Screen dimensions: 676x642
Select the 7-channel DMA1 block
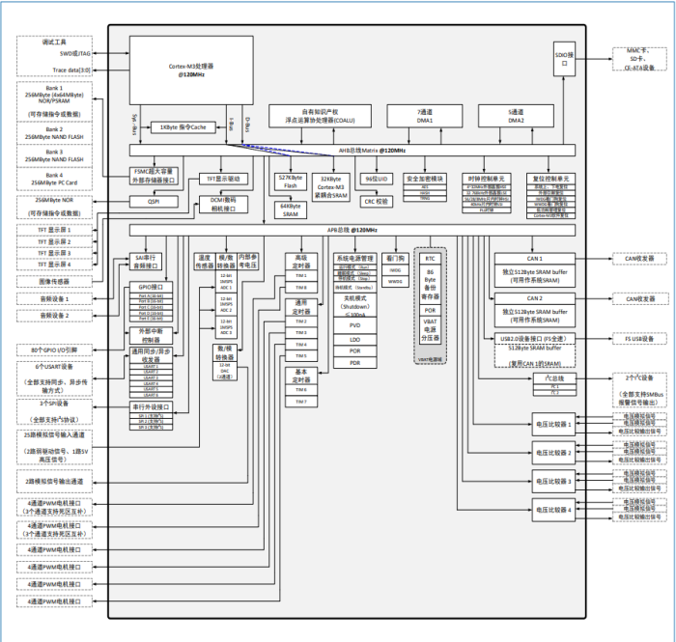pos(424,117)
